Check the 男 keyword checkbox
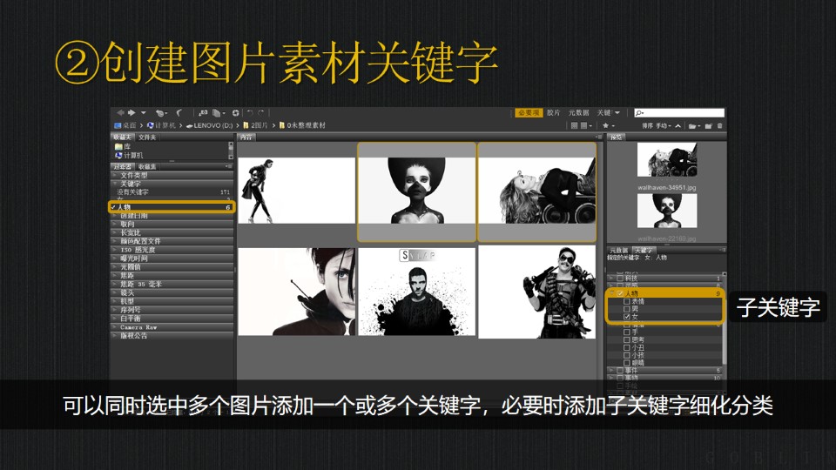This screenshot has height=470, width=836. (627, 310)
